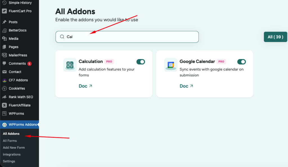Click the BetterDocs sidebar icon
Viewport: 288px width, 167px height.
coord(4,30)
